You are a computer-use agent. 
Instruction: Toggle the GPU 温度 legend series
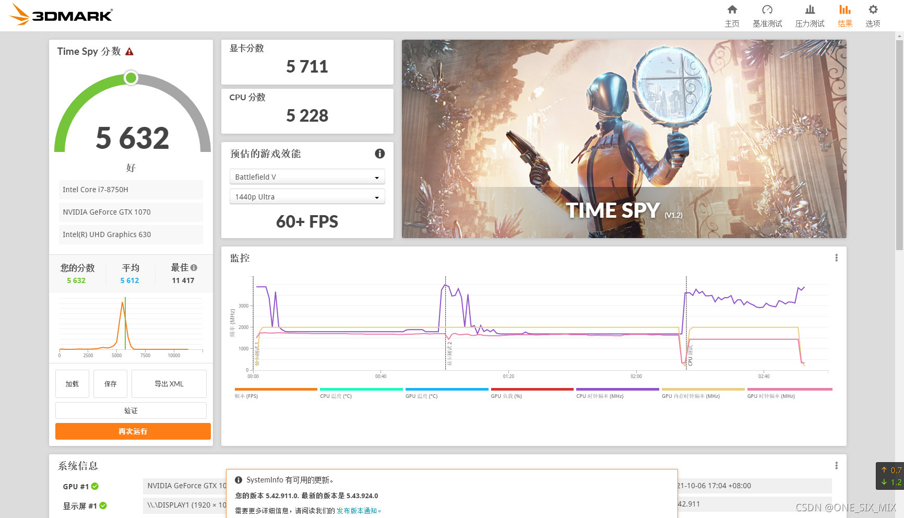(447, 393)
